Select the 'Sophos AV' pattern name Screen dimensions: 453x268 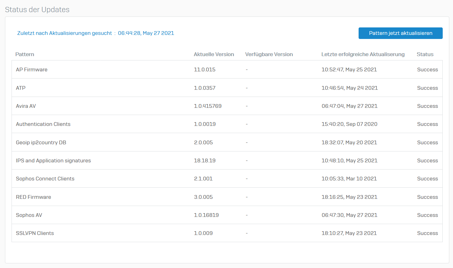click(29, 215)
